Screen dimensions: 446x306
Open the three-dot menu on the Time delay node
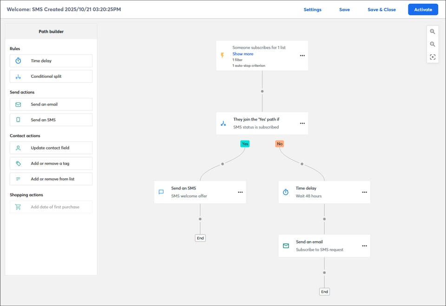pyautogui.click(x=364, y=192)
